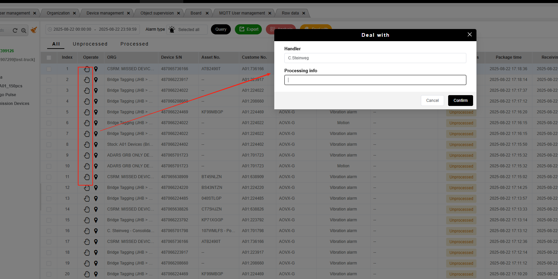The width and height of the screenshot is (558, 279).
Task: Click the Export button
Action: click(x=248, y=29)
